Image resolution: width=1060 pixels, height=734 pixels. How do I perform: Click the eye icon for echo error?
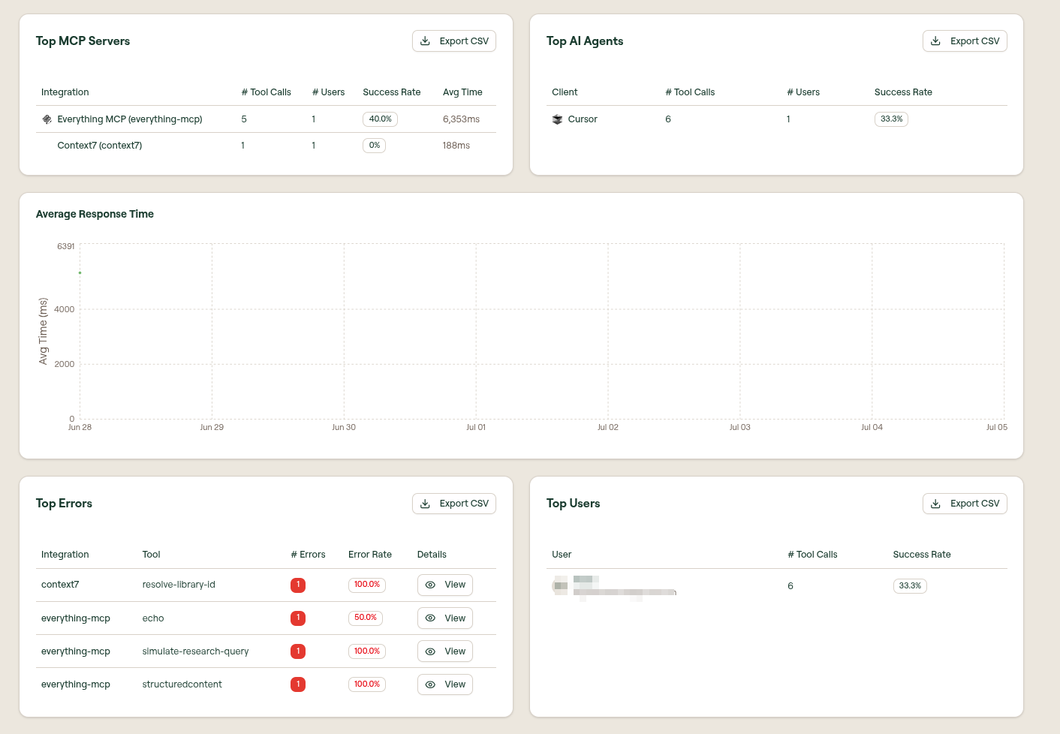[x=430, y=618]
